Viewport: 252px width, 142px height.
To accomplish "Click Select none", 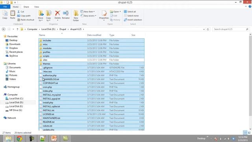I will (x=131, y=16).
